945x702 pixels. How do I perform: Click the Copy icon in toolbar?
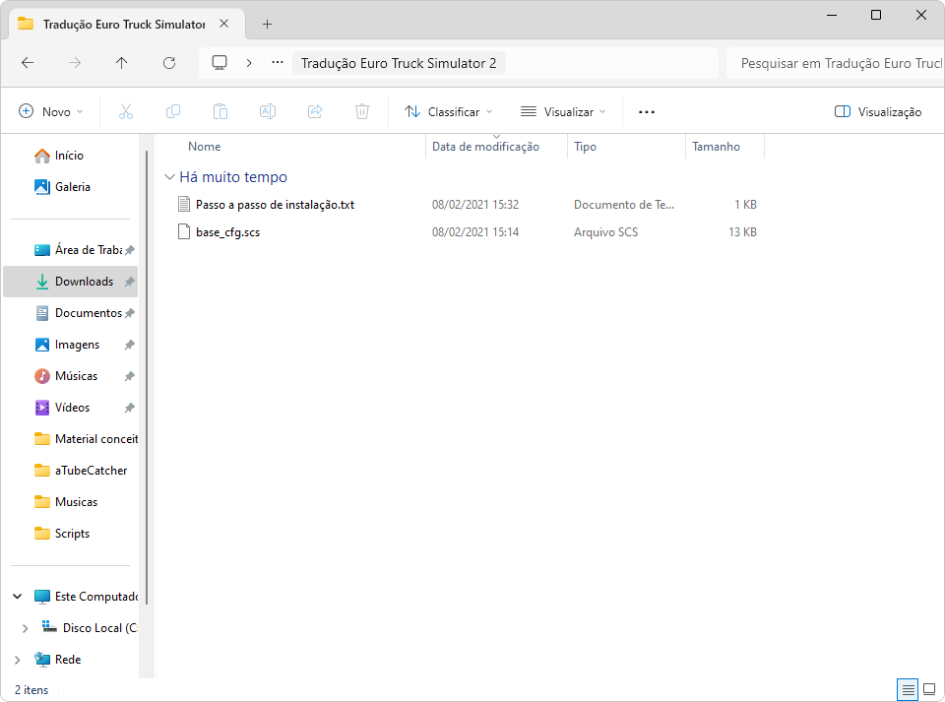(173, 111)
